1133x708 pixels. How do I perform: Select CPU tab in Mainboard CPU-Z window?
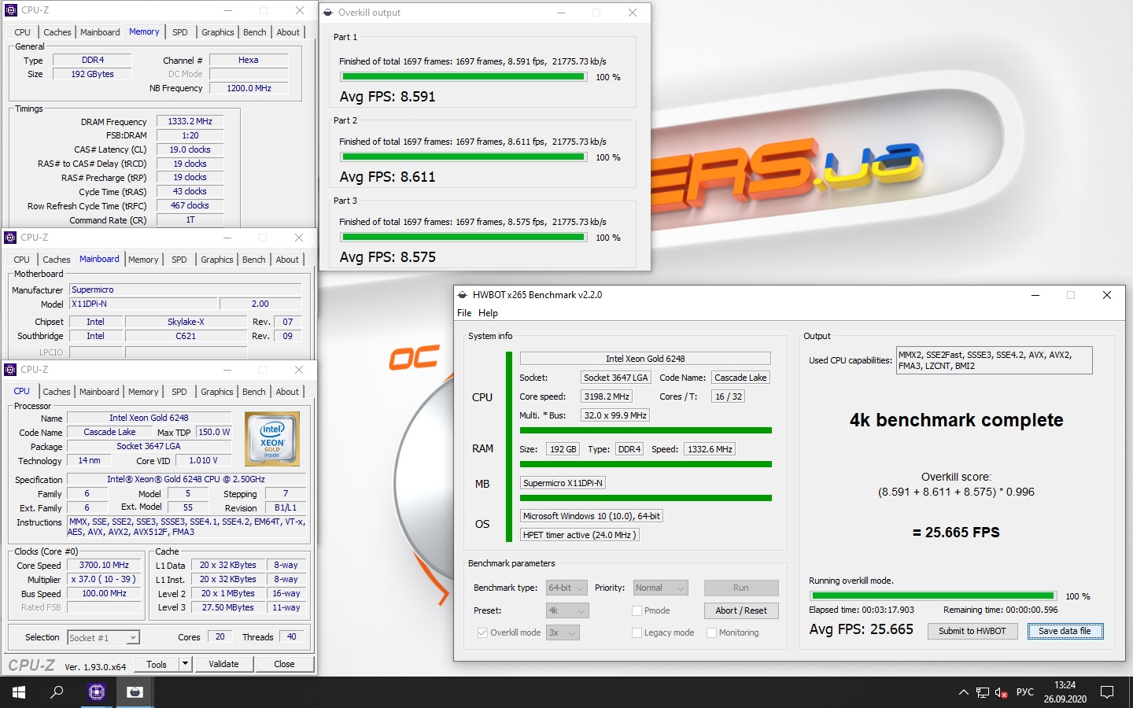pos(22,260)
